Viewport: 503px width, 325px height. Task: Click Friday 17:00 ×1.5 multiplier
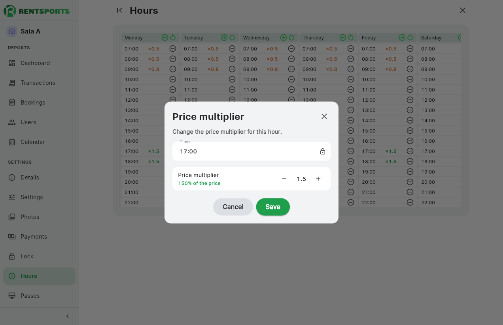pyautogui.click(x=391, y=151)
